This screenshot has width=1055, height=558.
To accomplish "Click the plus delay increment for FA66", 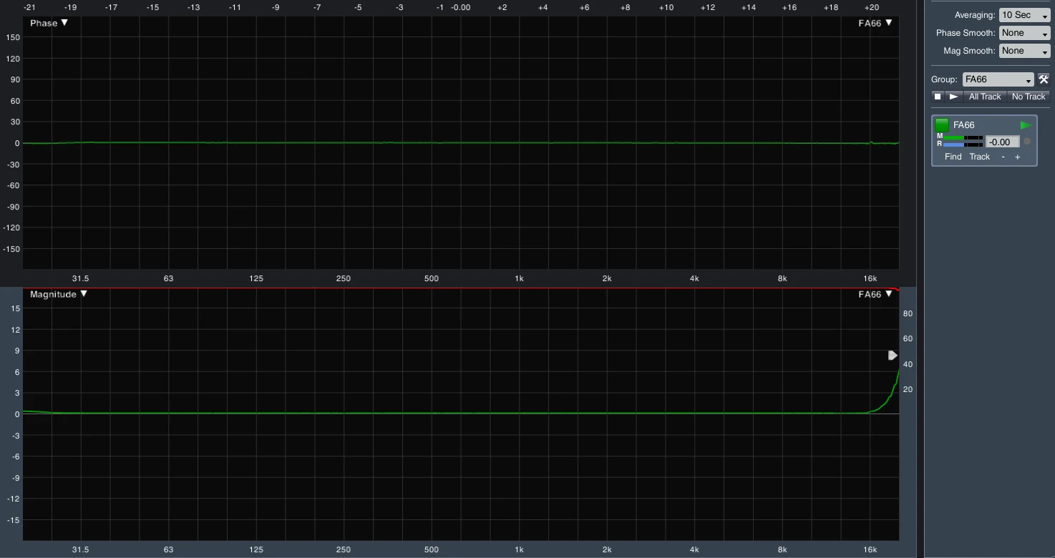I will tap(1017, 157).
